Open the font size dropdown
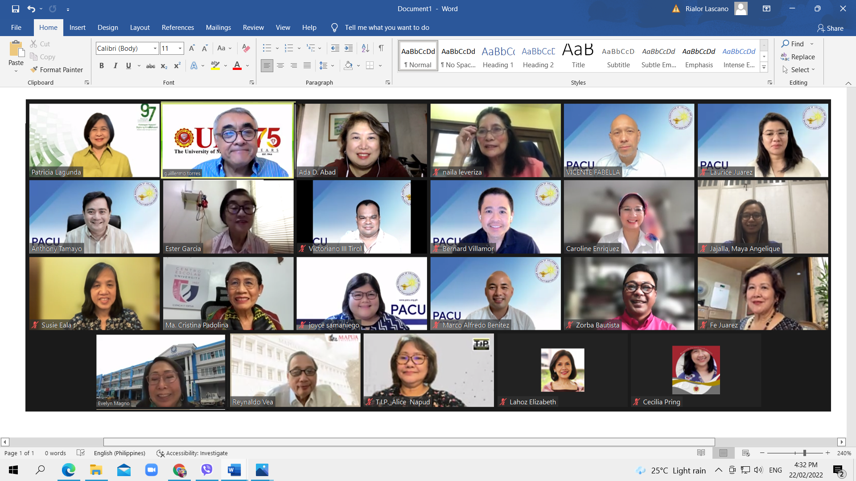Screen dimensions: 856x481 click(180, 48)
